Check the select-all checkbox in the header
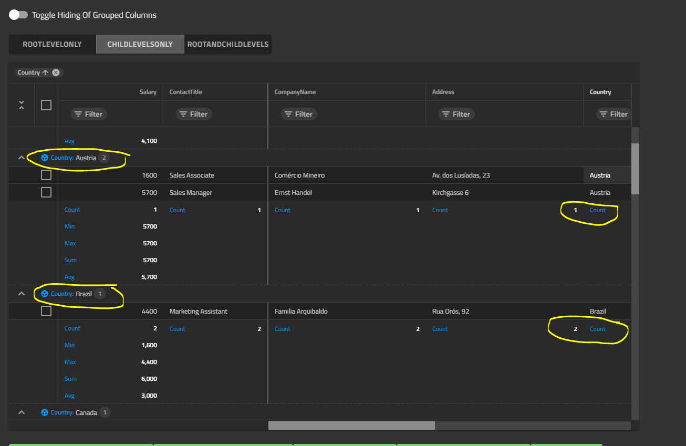The image size is (686, 446). click(46, 105)
